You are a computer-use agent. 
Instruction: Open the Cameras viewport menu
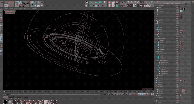[11, 9]
